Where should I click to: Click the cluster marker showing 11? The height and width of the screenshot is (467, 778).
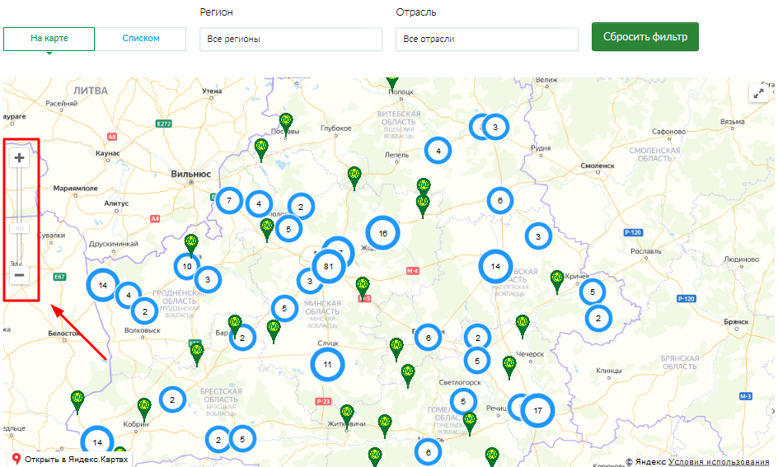pyautogui.click(x=327, y=363)
